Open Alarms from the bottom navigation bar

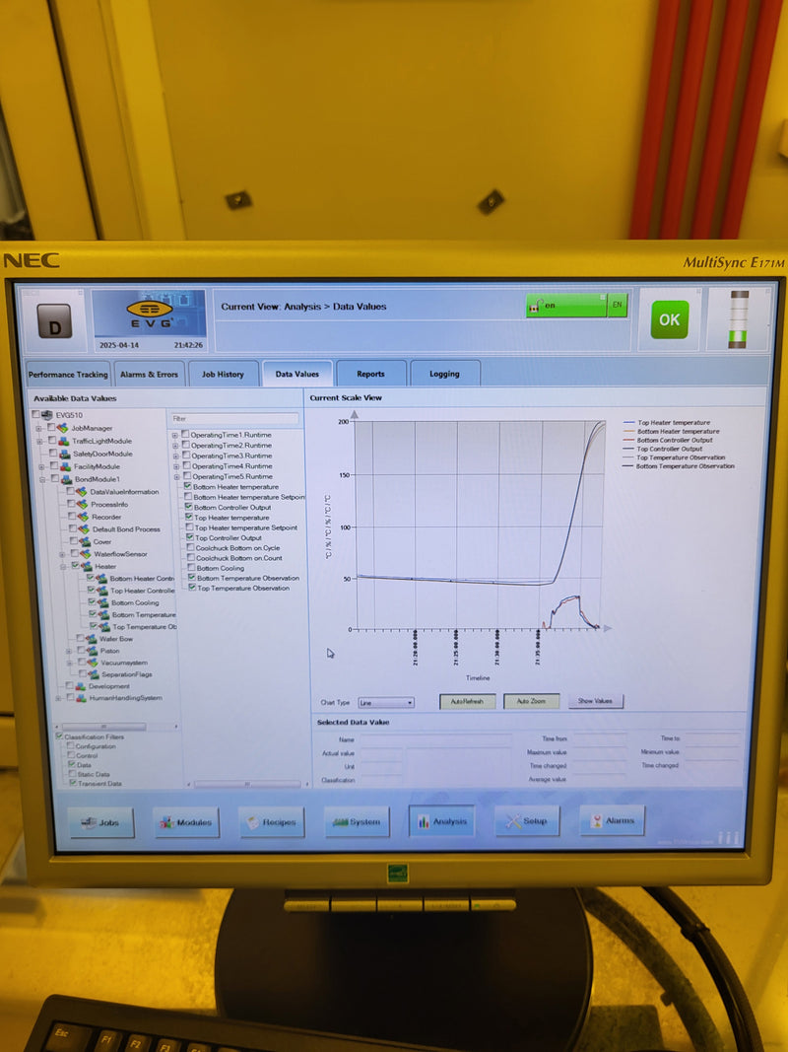(612, 820)
